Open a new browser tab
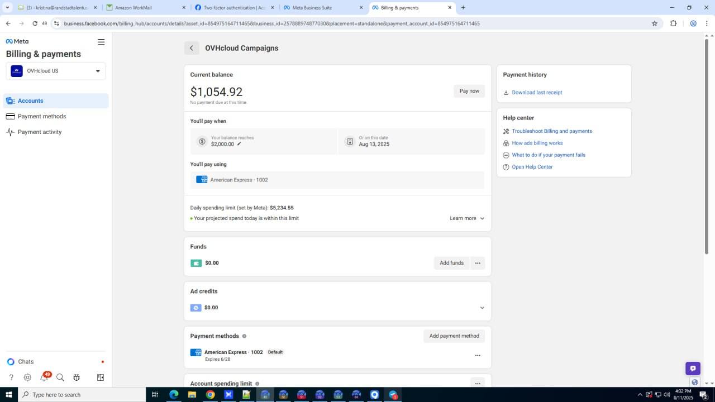The image size is (715, 402). tap(463, 8)
